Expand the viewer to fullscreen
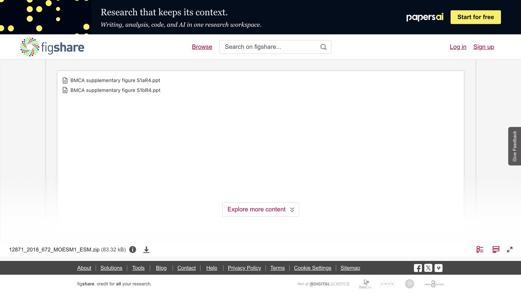Image resolution: width=521 pixels, height=293 pixels. [510, 249]
